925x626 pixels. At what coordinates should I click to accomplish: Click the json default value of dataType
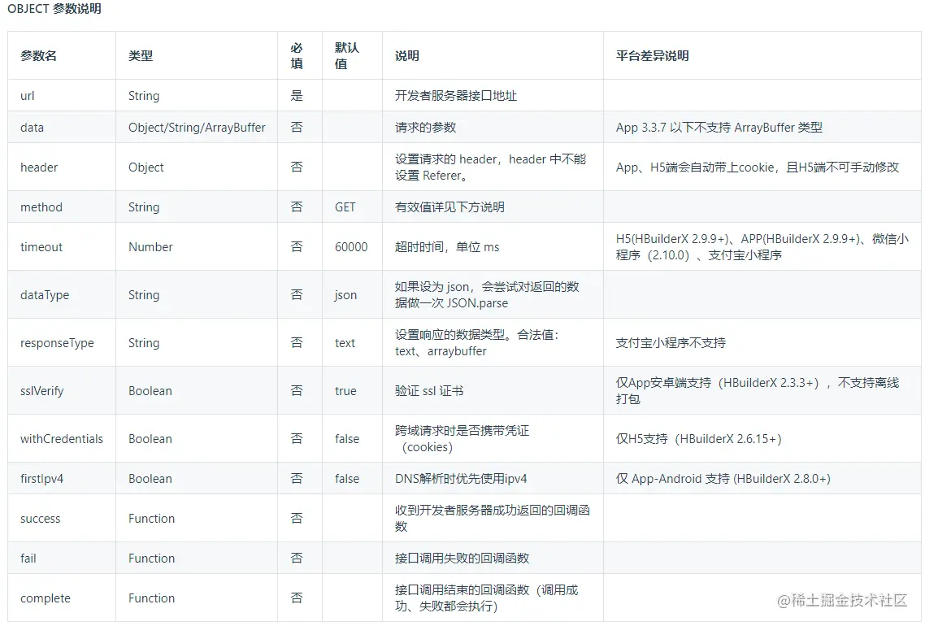pyautogui.click(x=344, y=294)
